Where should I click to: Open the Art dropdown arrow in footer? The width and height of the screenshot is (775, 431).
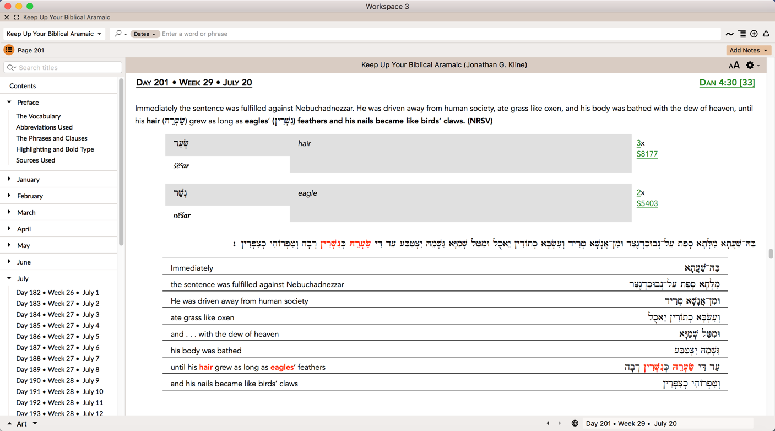point(35,424)
